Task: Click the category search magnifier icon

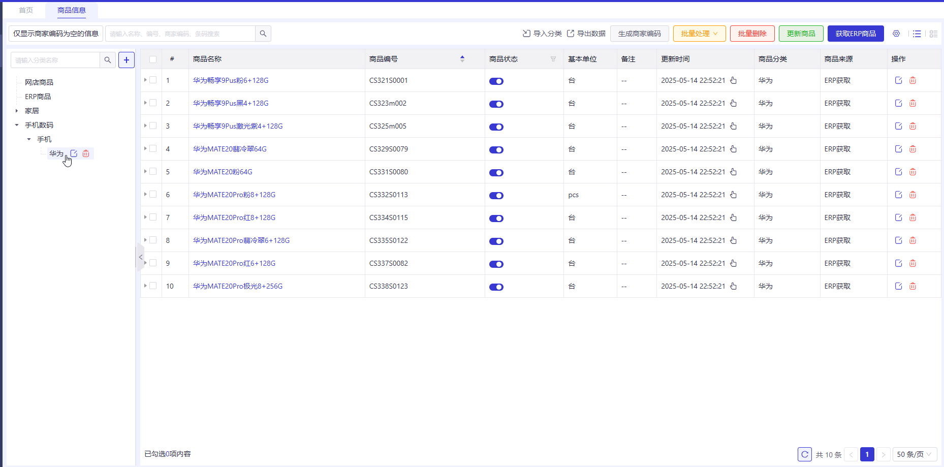Action: (108, 60)
